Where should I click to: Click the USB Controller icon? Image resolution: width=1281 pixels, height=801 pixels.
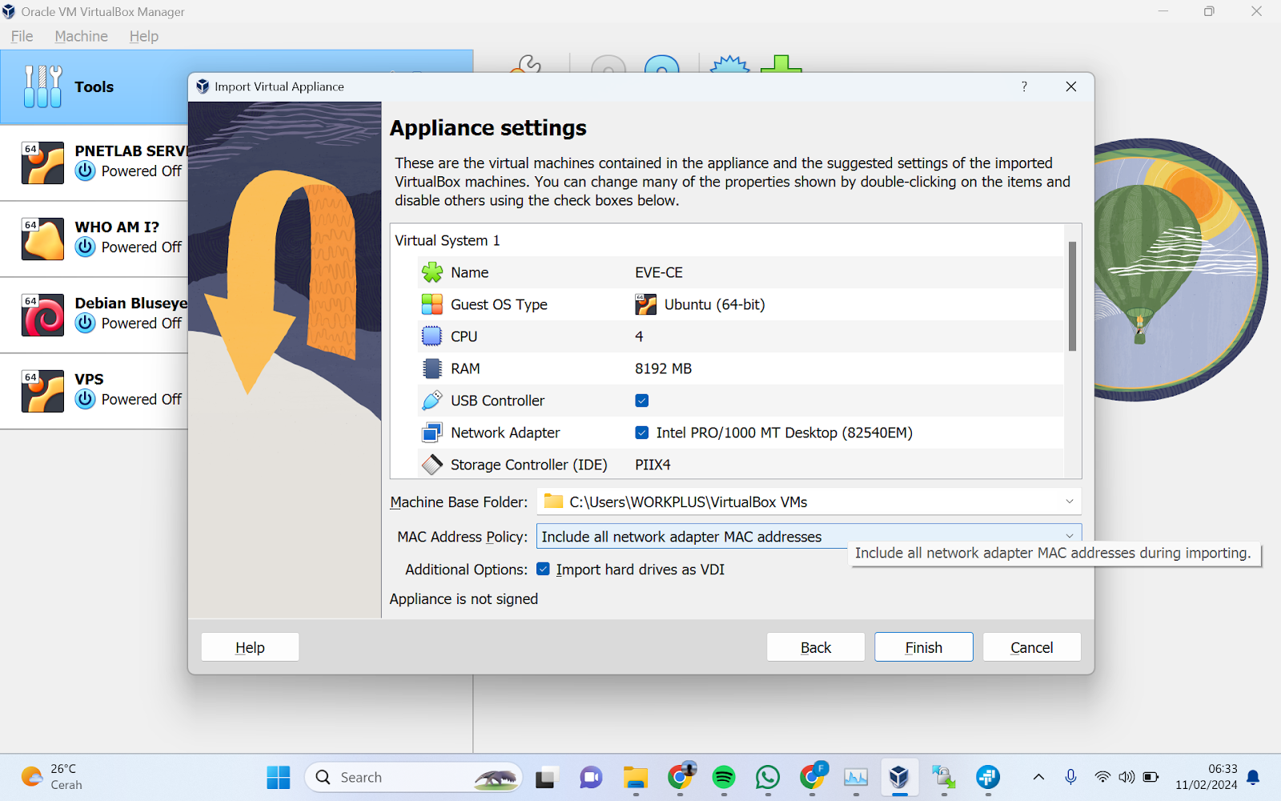(x=432, y=400)
